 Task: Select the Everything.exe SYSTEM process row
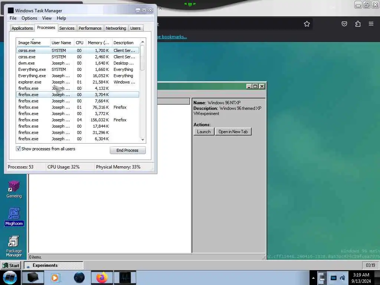coord(78,69)
